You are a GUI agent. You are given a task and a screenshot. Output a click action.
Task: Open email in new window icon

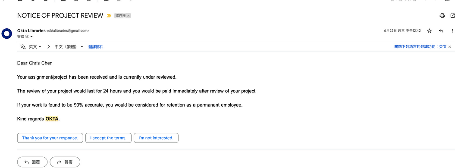[x=452, y=15]
